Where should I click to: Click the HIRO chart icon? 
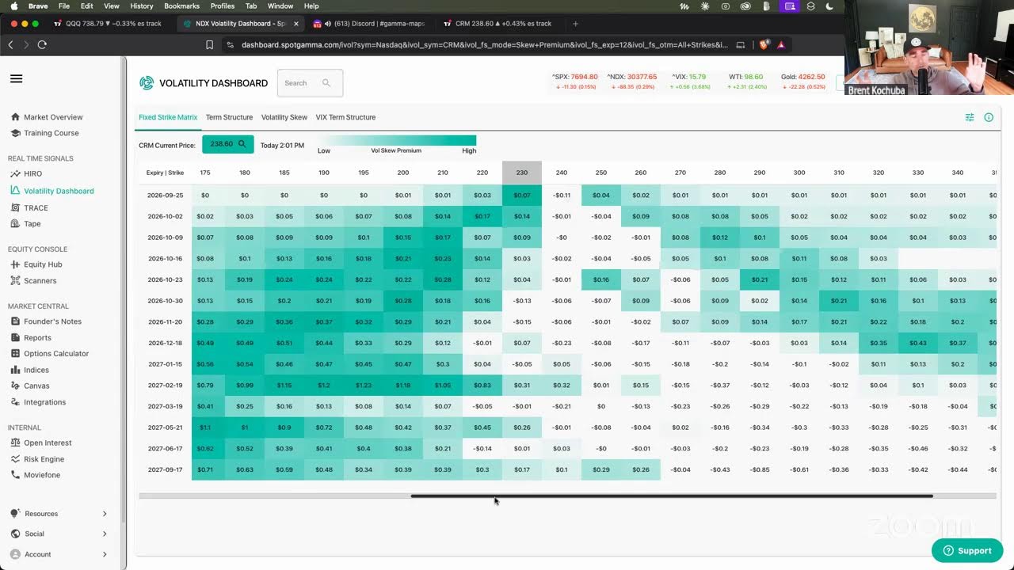point(15,173)
